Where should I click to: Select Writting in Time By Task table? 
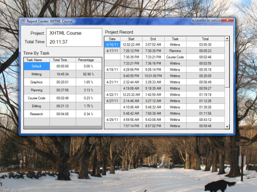(x=37, y=74)
